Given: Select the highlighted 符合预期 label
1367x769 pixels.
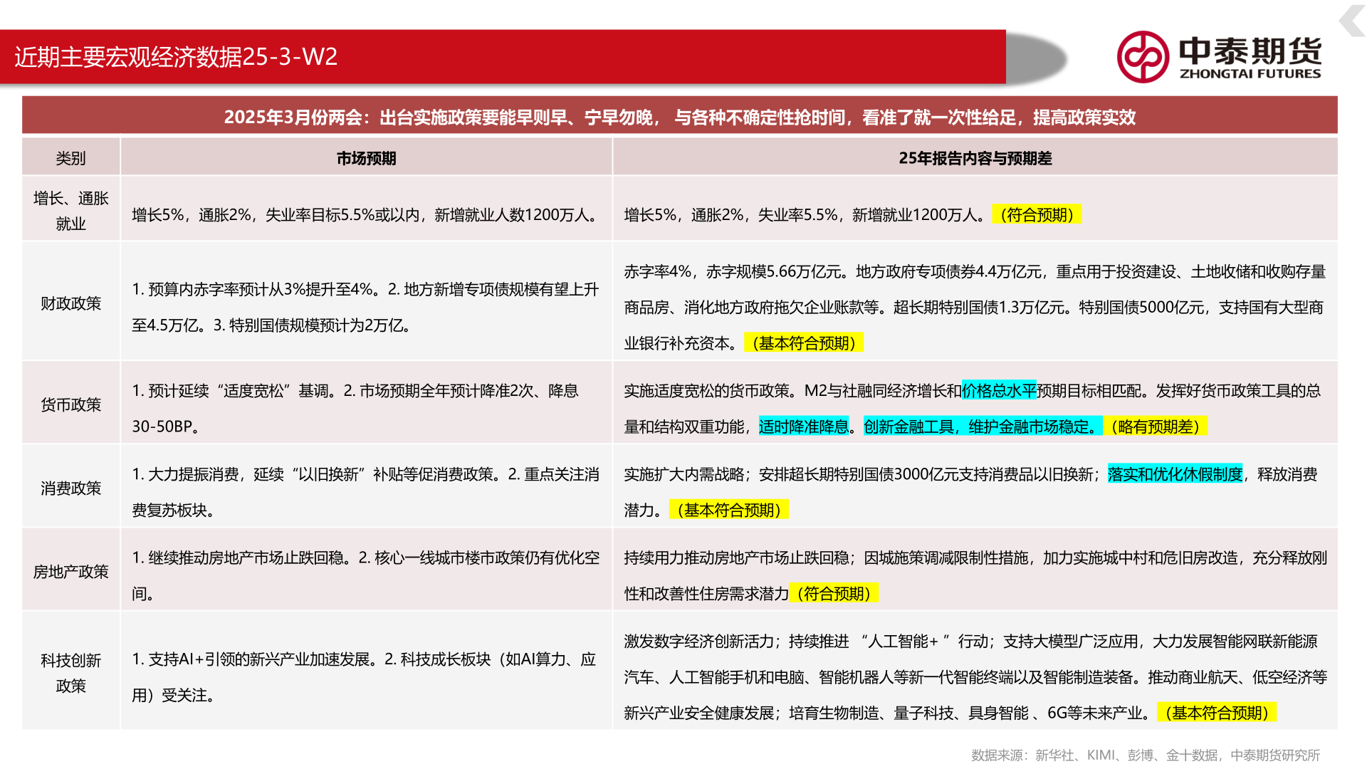Looking at the screenshot, I should (1039, 215).
